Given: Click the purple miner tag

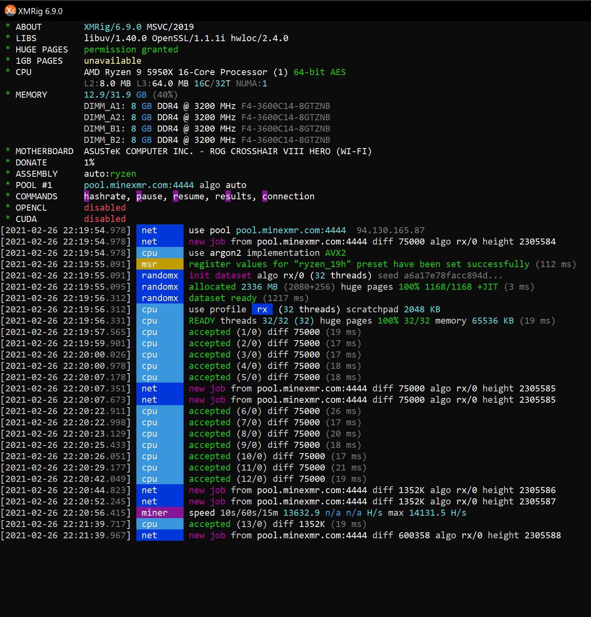Looking at the screenshot, I should 160,512.
